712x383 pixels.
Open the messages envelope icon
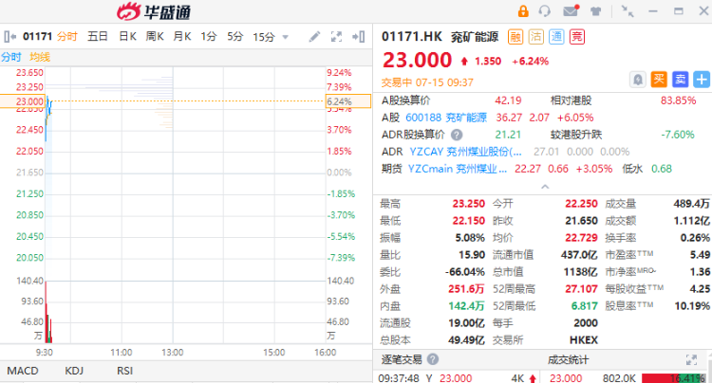tap(571, 11)
